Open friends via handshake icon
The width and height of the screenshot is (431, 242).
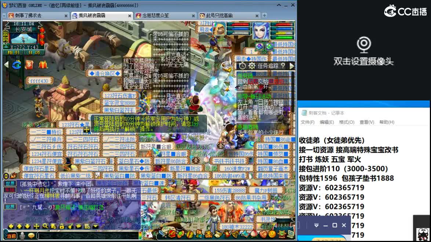(263, 234)
